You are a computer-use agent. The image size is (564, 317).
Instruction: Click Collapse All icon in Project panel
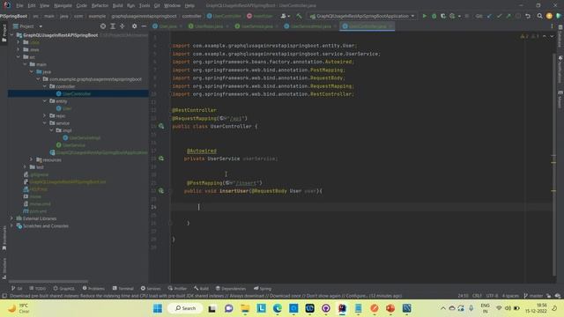122,26
